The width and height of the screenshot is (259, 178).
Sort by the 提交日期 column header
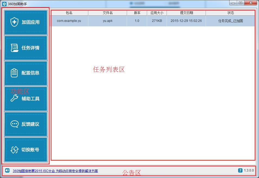186,13
